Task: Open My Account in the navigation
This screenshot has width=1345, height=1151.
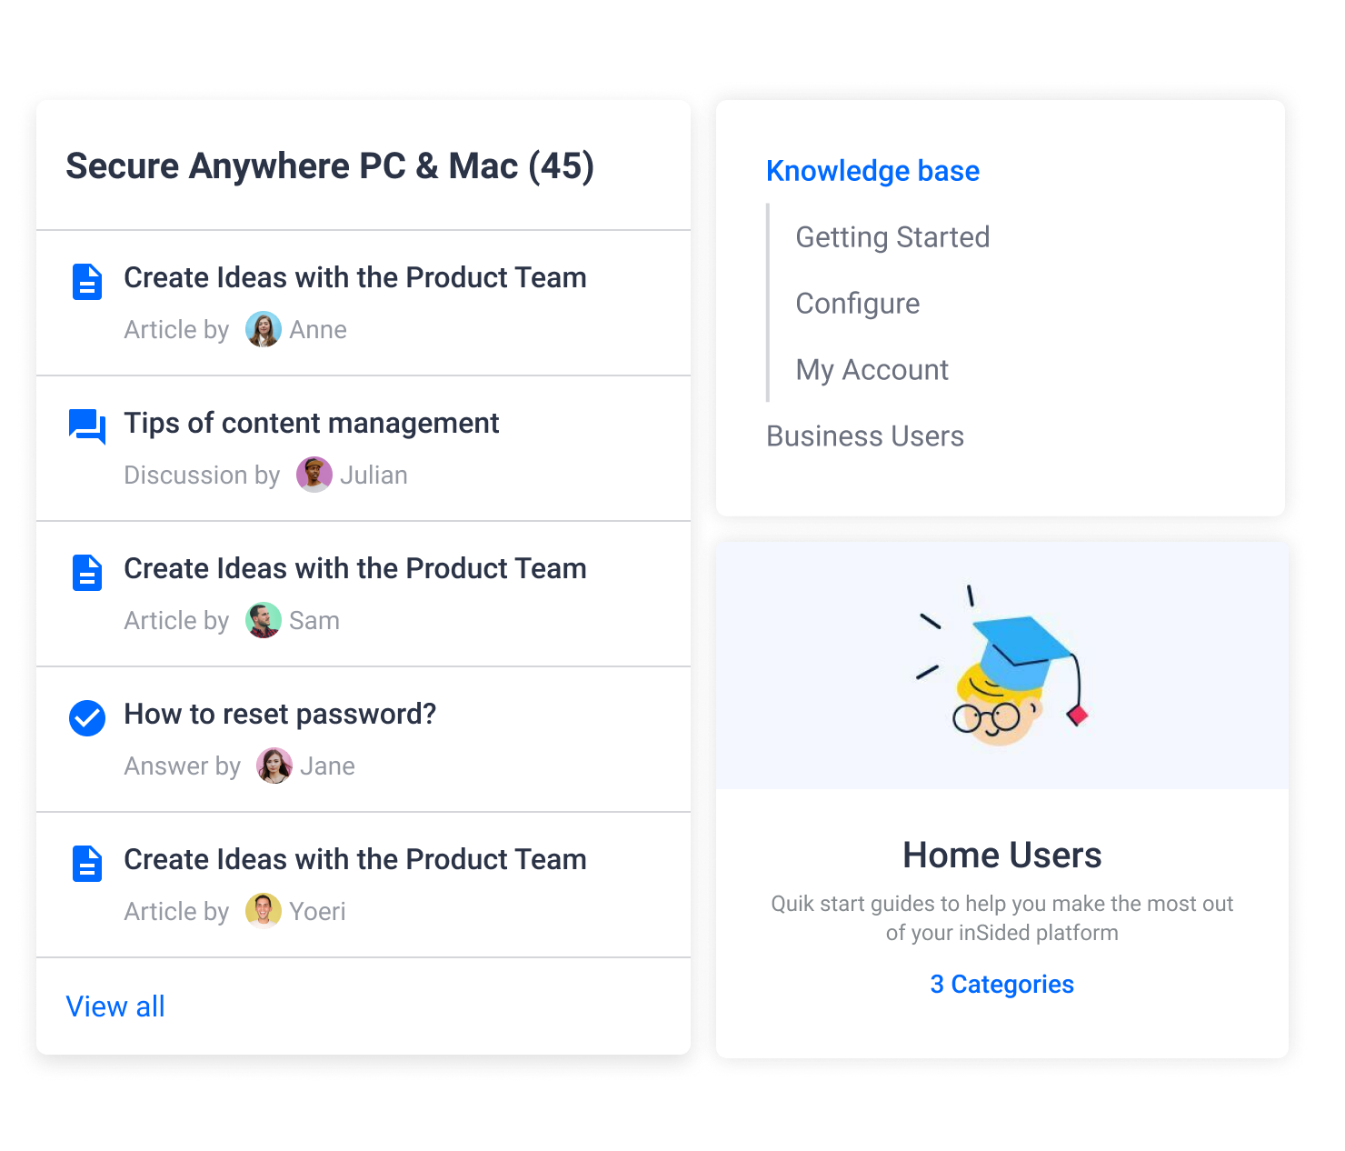Action: (x=872, y=370)
